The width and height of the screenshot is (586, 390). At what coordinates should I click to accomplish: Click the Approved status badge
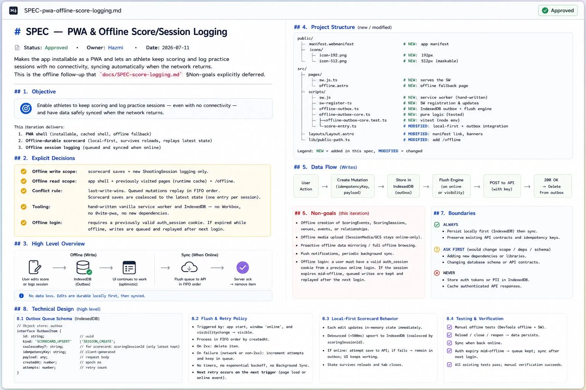(558, 10)
